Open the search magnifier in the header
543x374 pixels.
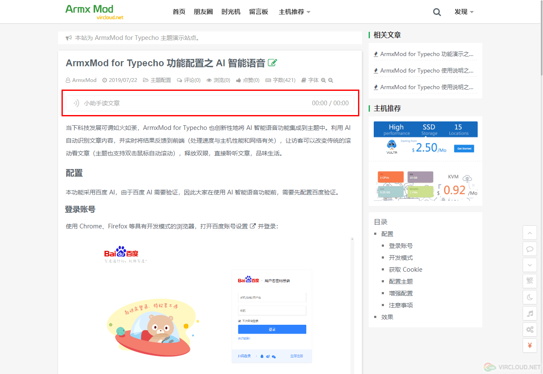(437, 12)
